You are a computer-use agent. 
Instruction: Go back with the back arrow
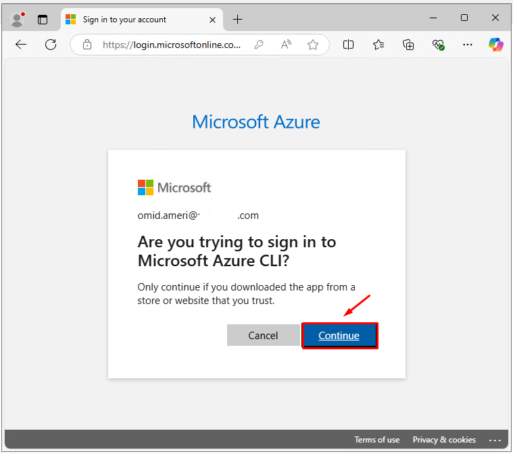tap(21, 45)
